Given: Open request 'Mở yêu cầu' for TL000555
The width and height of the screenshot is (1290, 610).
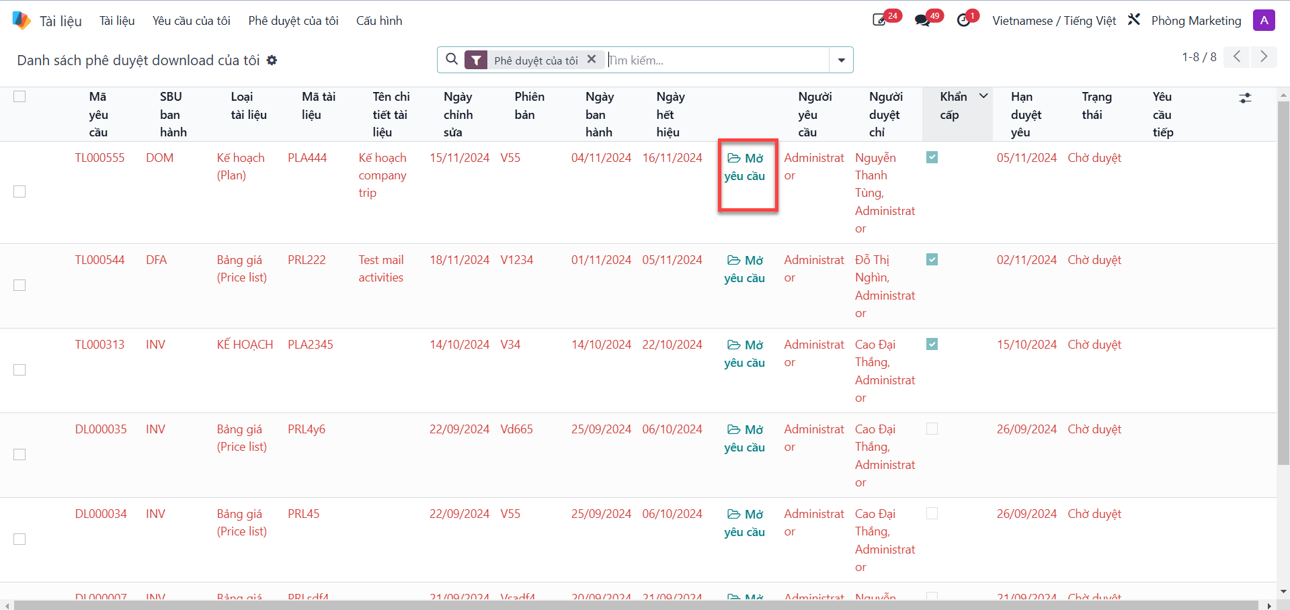Looking at the screenshot, I should 745,167.
